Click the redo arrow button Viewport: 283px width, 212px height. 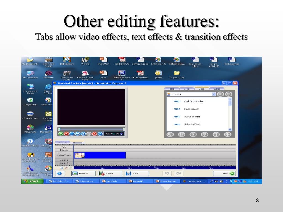(179, 173)
